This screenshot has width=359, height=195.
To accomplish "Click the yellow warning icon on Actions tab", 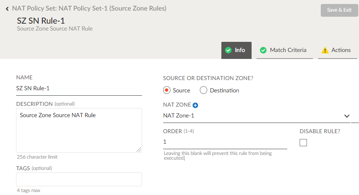I will (325, 51).
